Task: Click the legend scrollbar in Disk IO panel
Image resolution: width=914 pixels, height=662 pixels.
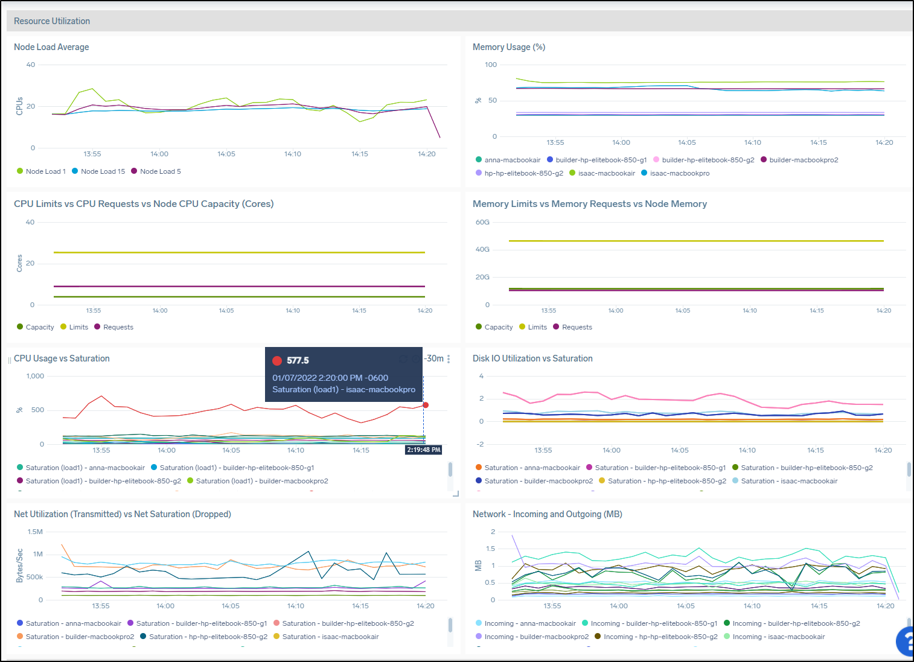Action: pos(909,469)
